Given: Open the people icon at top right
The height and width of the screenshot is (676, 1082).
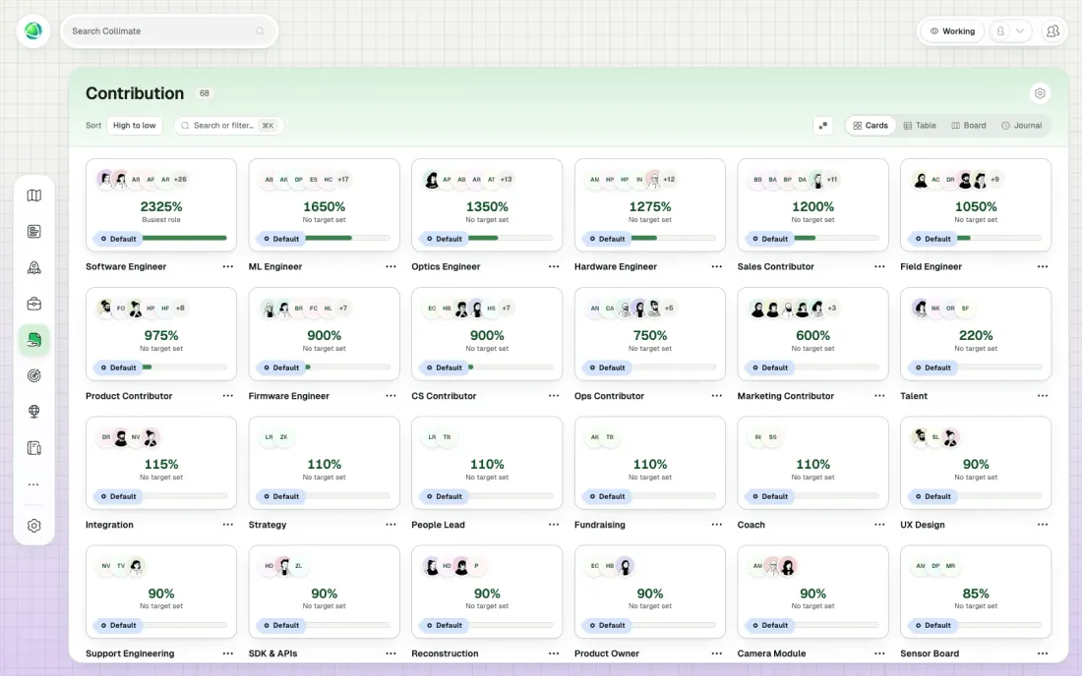Looking at the screenshot, I should (1052, 31).
